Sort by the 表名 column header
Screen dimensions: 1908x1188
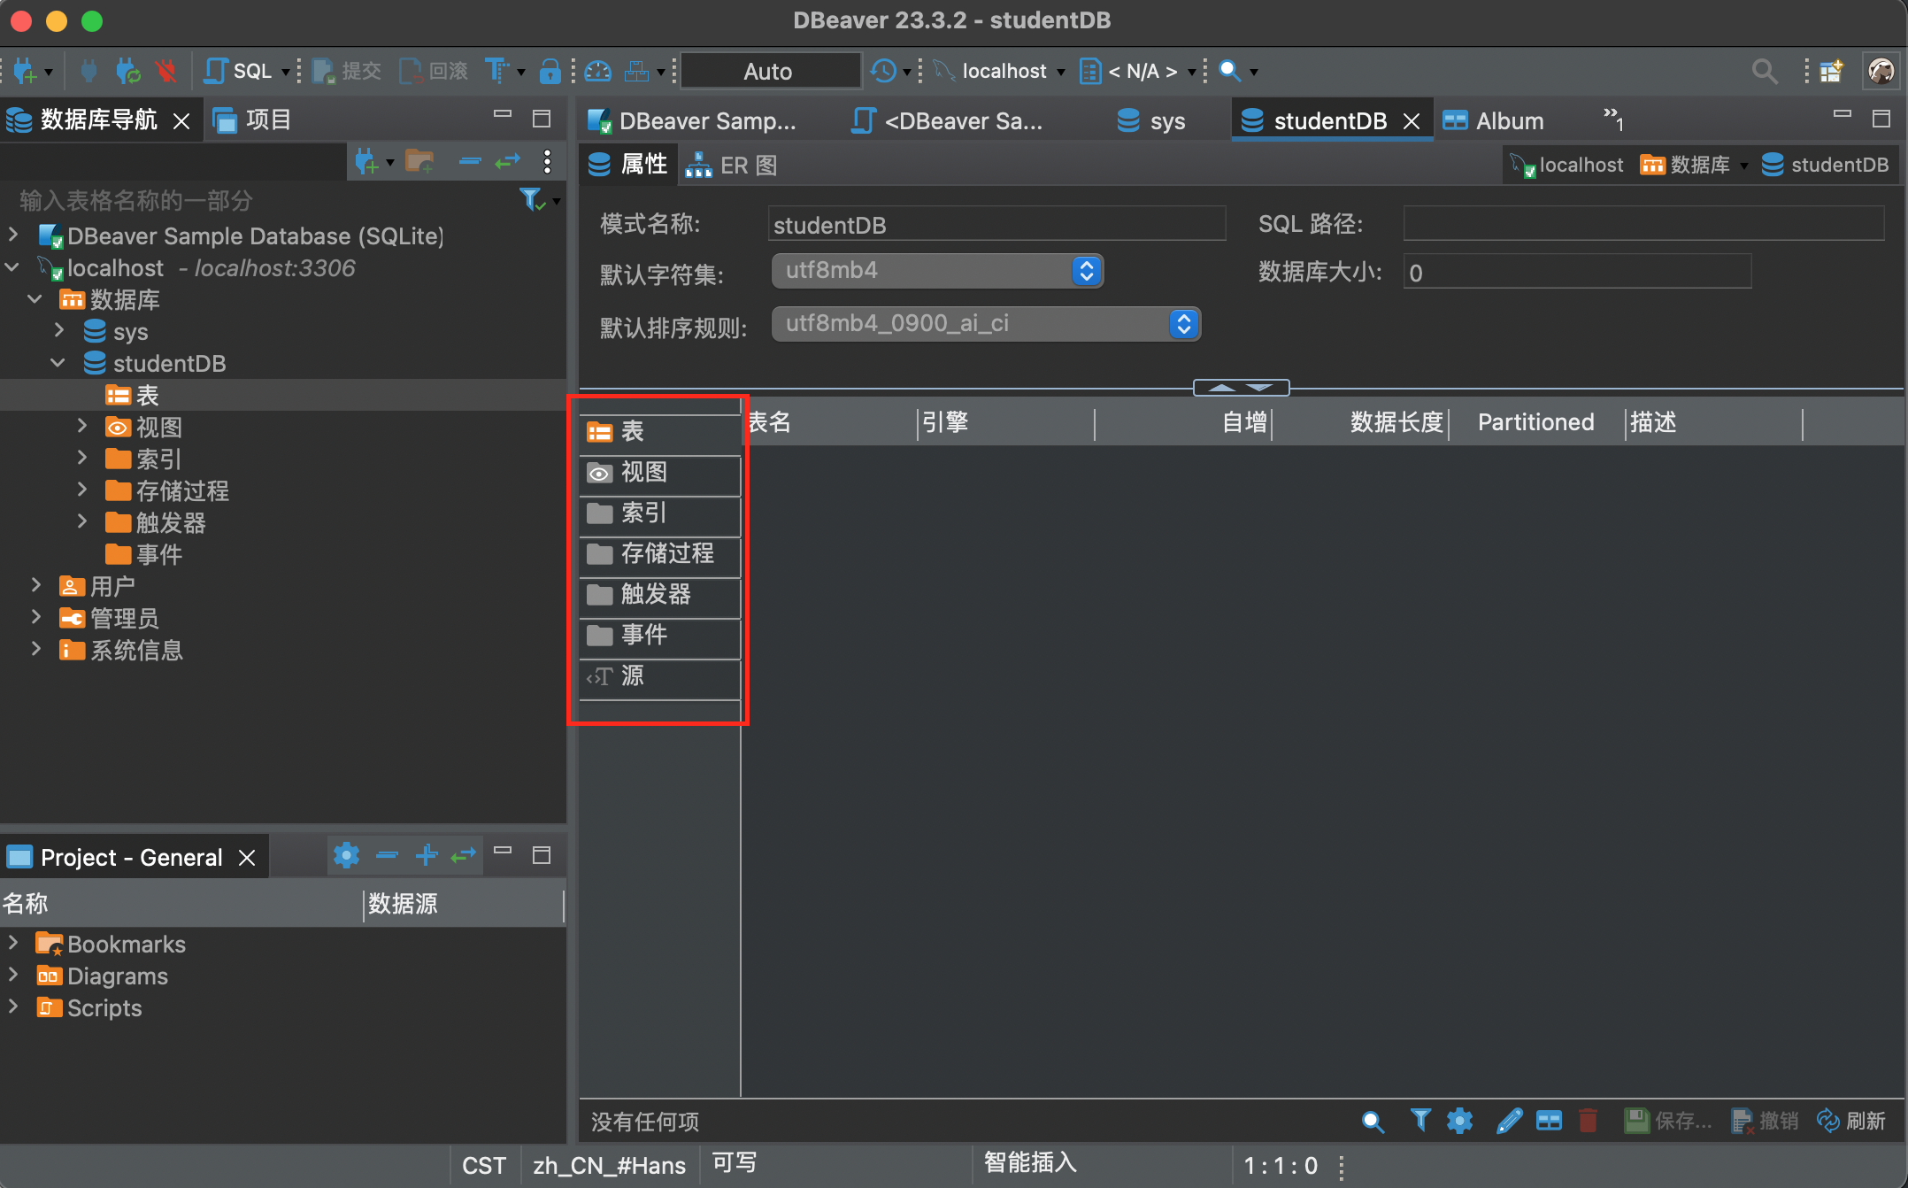point(830,422)
